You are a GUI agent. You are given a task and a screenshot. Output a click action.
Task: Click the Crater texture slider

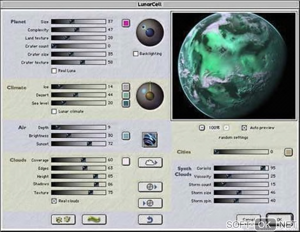click(x=79, y=62)
